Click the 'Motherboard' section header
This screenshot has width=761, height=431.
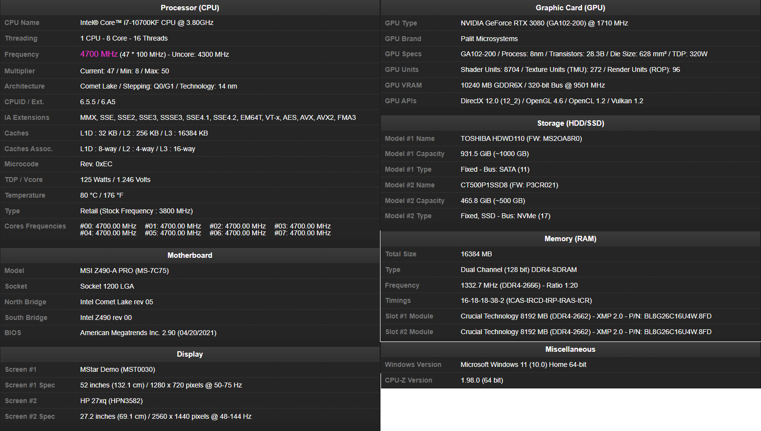point(190,255)
